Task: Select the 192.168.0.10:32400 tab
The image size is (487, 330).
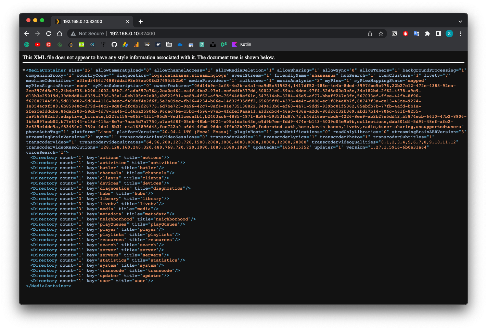Action: (92, 21)
